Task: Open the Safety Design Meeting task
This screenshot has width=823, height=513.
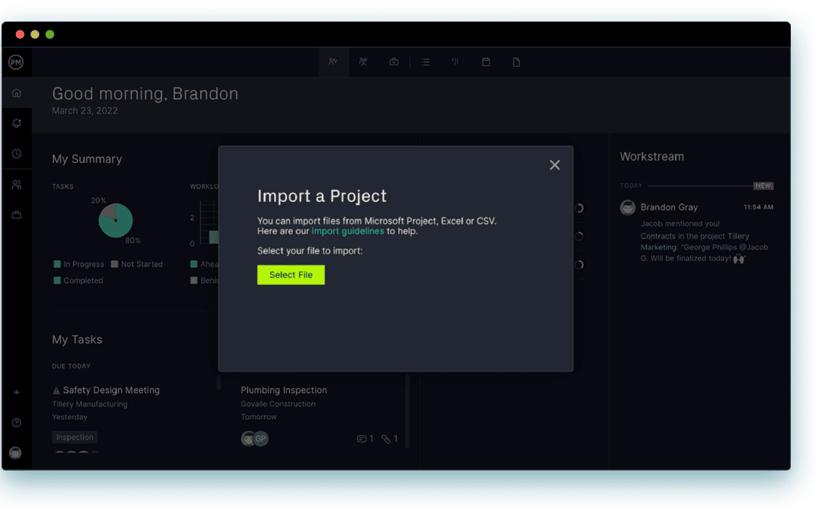Action: coord(111,390)
